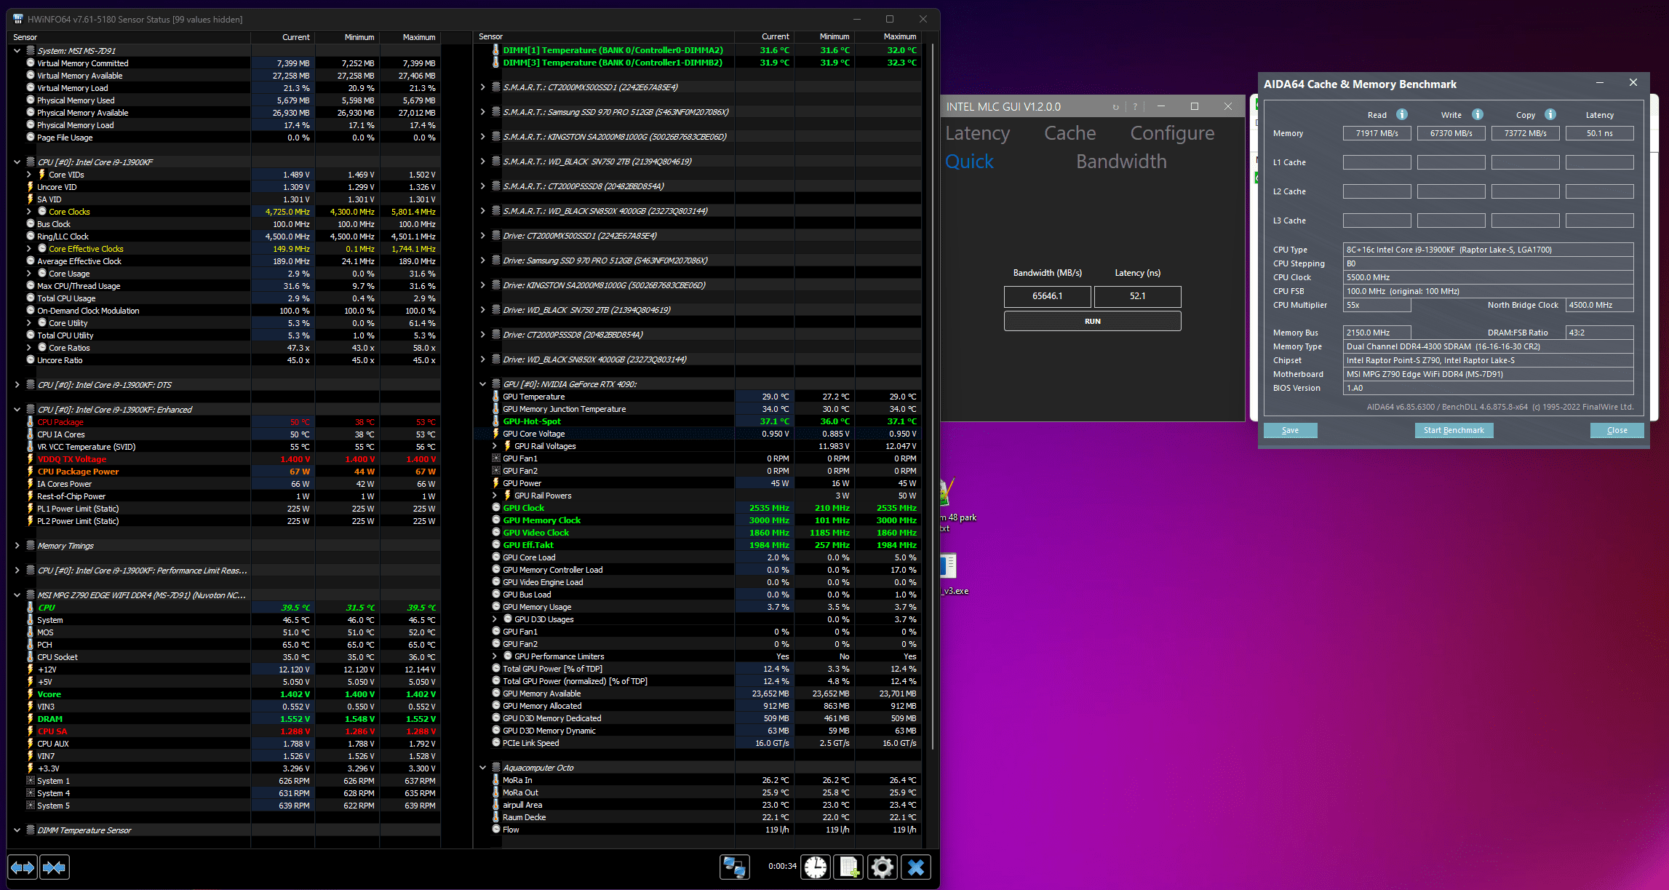Expand the Core Effective Clocks row

[29, 249]
